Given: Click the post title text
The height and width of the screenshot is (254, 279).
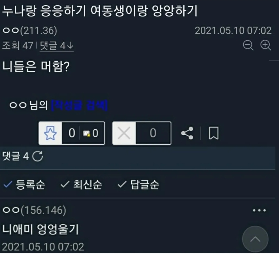Looking at the screenshot, I should [100, 11].
